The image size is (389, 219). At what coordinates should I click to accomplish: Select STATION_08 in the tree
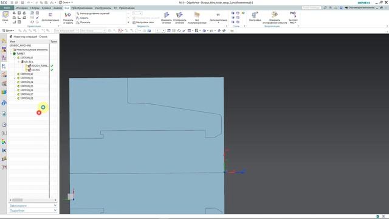pos(25,99)
